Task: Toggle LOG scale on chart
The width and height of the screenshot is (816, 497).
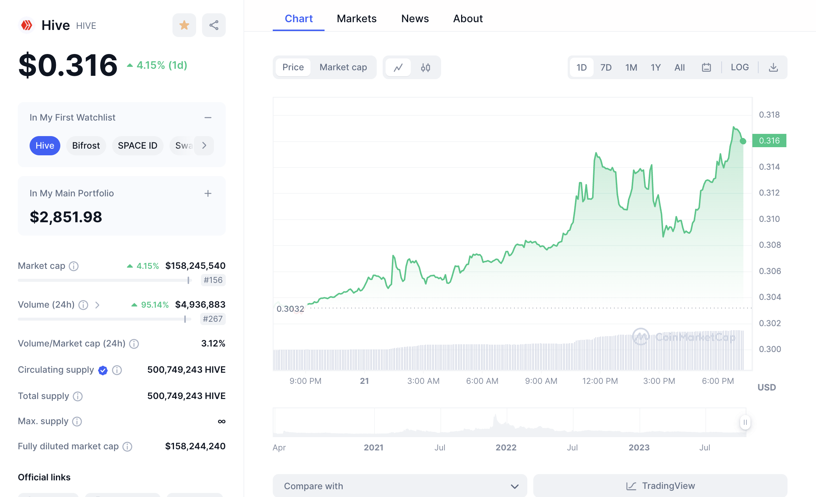Action: 739,67
